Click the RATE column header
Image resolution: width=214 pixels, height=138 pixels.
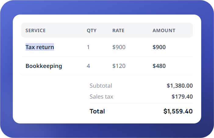tap(118, 30)
